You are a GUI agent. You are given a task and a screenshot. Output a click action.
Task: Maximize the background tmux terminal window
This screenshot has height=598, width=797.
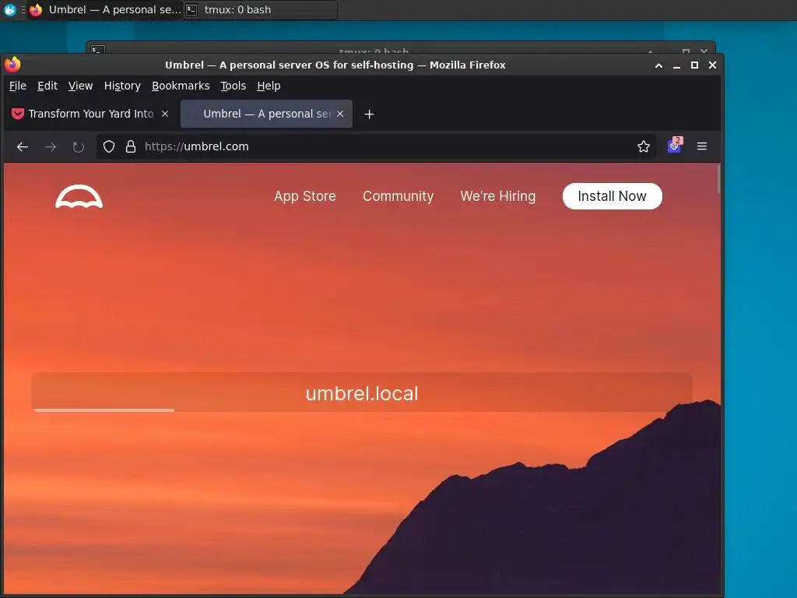pyautogui.click(x=686, y=51)
